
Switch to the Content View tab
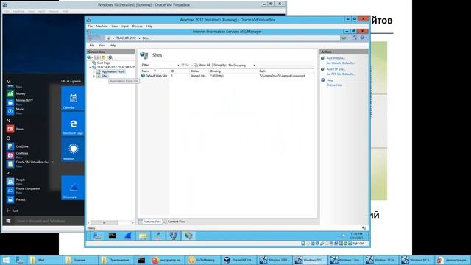[174, 222]
